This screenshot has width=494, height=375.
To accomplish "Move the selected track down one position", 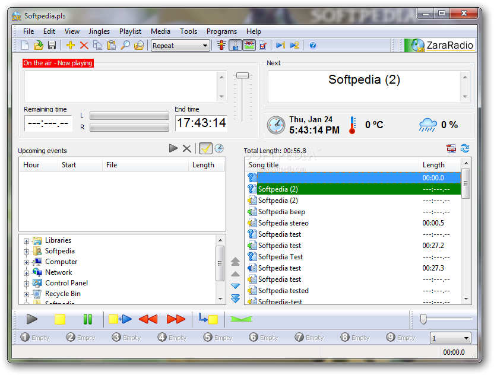I will click(x=235, y=286).
